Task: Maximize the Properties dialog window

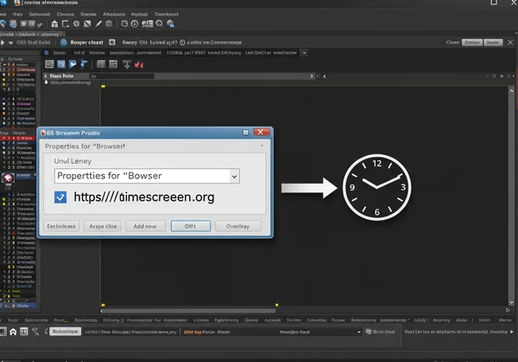Action: click(246, 132)
